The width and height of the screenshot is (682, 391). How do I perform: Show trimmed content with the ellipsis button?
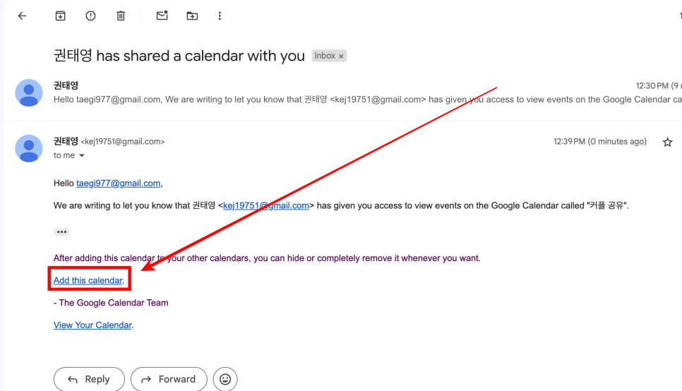[61, 231]
